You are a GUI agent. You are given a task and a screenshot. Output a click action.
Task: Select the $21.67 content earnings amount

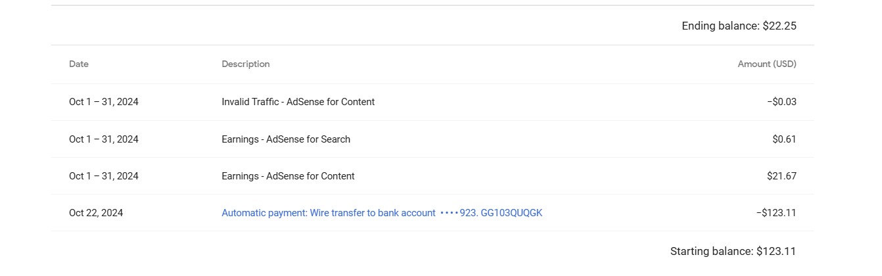tap(781, 176)
